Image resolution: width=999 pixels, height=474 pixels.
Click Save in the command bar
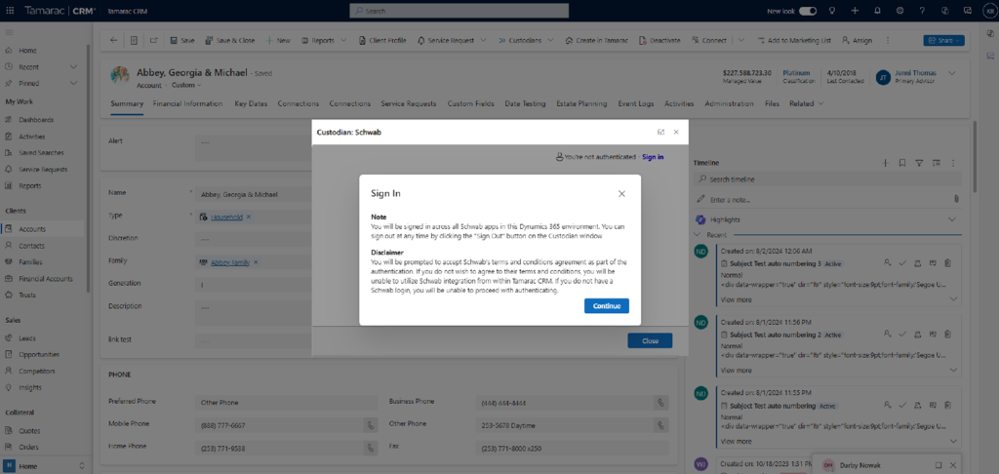(x=182, y=40)
